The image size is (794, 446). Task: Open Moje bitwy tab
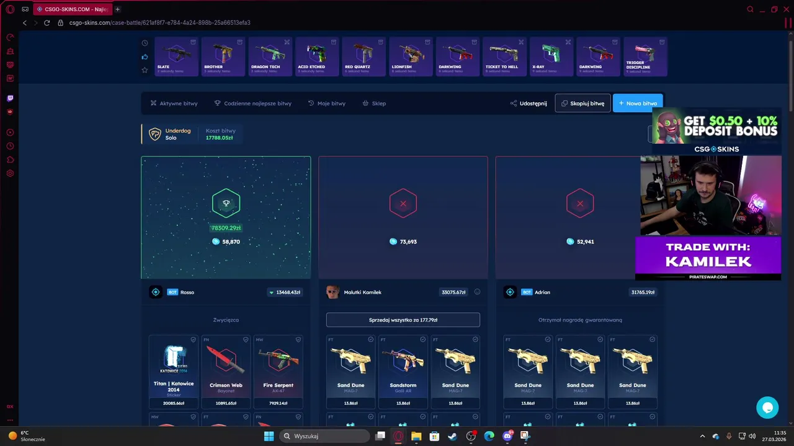coord(327,103)
